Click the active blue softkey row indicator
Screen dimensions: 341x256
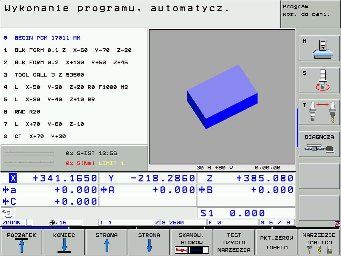tap(35, 228)
